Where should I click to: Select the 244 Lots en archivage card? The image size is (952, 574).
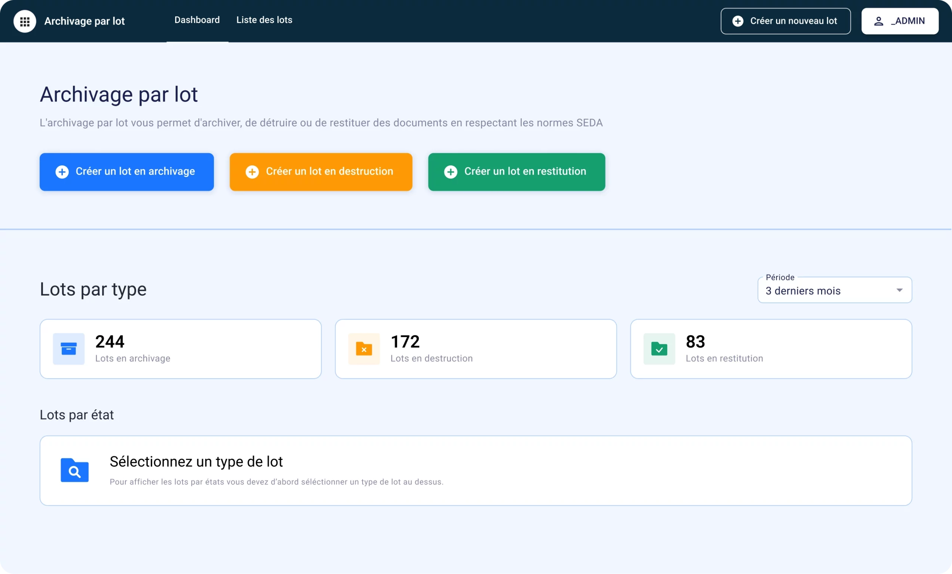pyautogui.click(x=180, y=349)
